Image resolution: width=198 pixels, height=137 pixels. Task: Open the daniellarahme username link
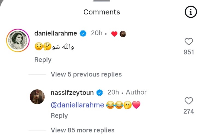tap(56, 33)
